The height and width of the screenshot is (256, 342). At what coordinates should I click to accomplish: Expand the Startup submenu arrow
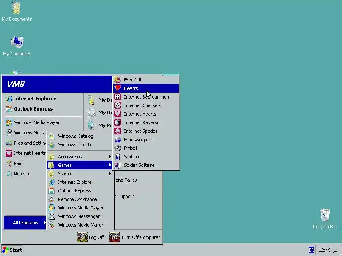click(x=110, y=174)
